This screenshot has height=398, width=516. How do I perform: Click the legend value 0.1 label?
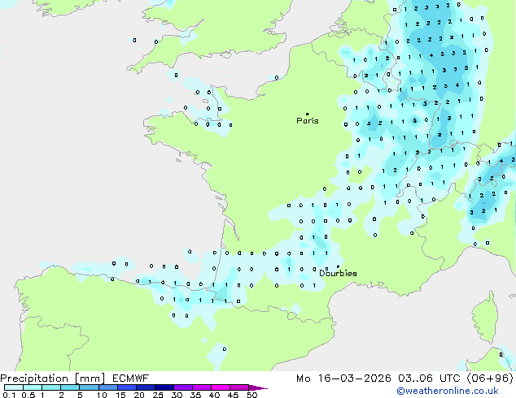point(9,395)
